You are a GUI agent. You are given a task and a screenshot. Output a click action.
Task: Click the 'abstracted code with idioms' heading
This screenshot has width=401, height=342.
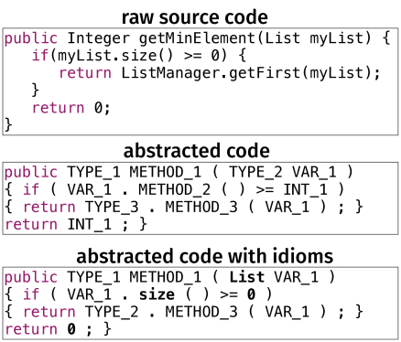pos(204,256)
